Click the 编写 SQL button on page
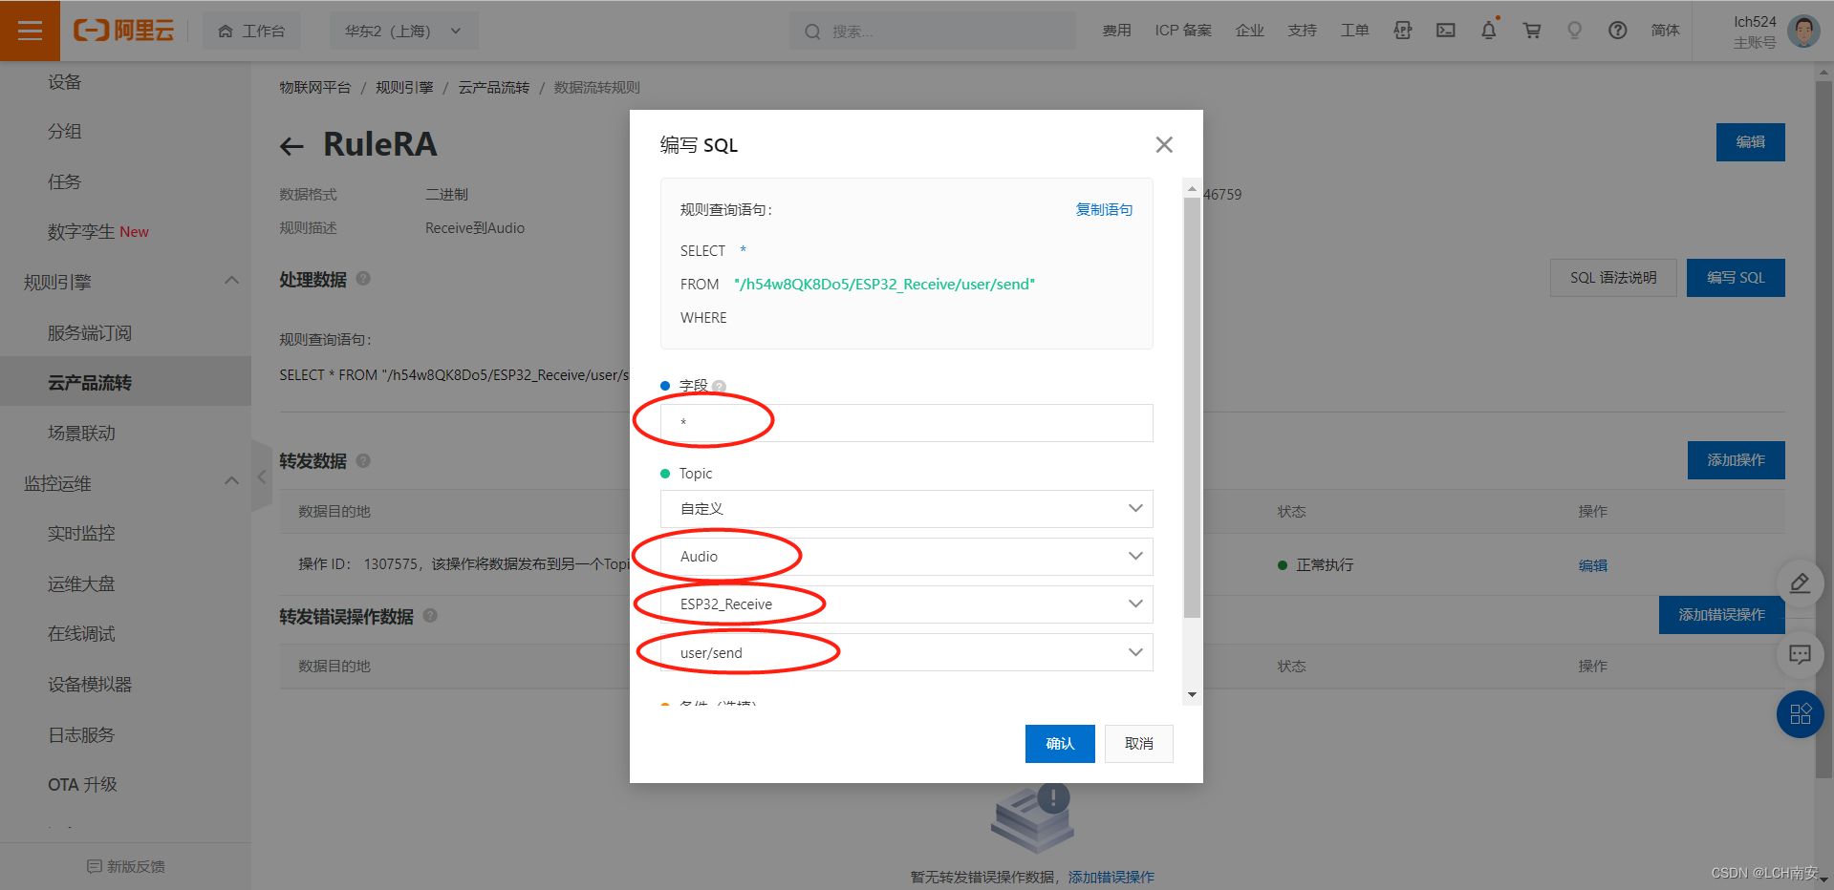This screenshot has width=1834, height=890. point(1736,278)
